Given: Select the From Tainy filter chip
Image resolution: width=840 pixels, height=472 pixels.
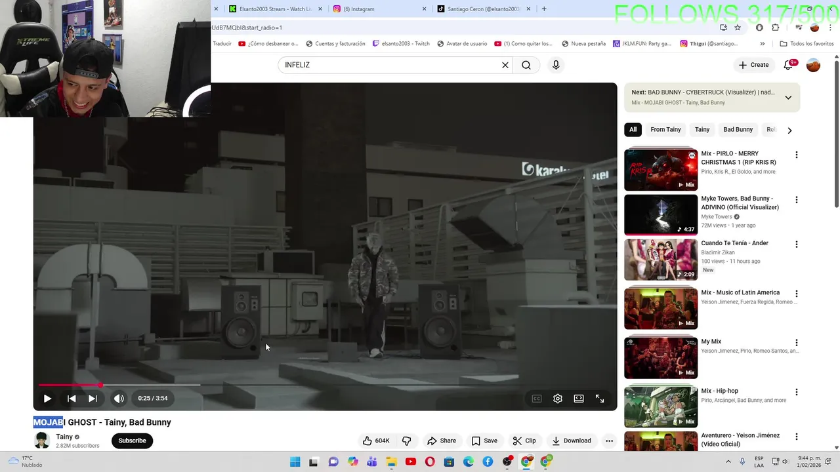Looking at the screenshot, I should (x=665, y=129).
